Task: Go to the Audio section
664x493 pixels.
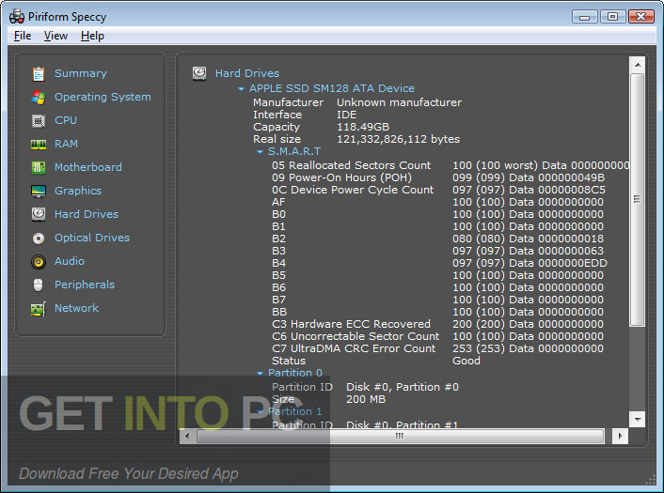Action: point(70,261)
